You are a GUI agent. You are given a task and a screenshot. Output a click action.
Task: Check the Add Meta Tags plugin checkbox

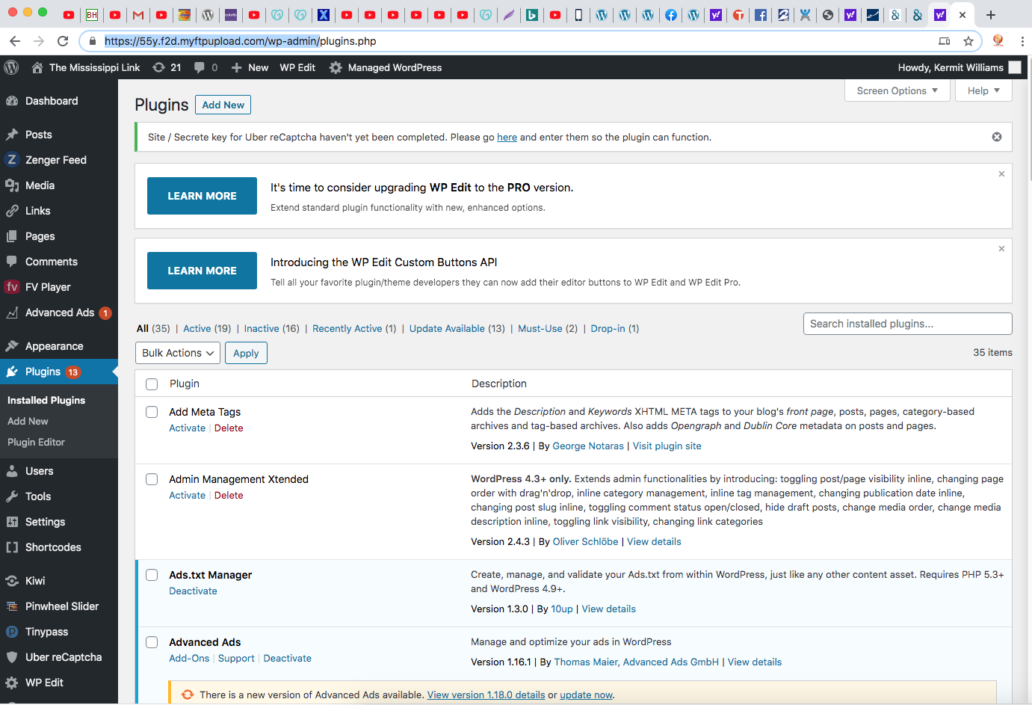click(x=152, y=412)
